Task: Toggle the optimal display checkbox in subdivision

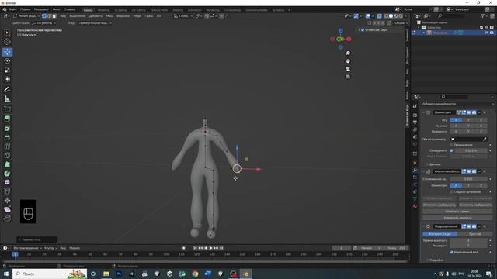Action: coord(451,252)
